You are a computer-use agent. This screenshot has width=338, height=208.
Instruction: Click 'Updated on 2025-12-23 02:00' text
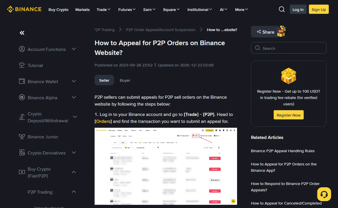tap(185, 65)
